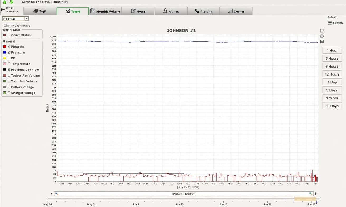Click the green up arrow icon

pyautogui.click(x=4, y=2)
